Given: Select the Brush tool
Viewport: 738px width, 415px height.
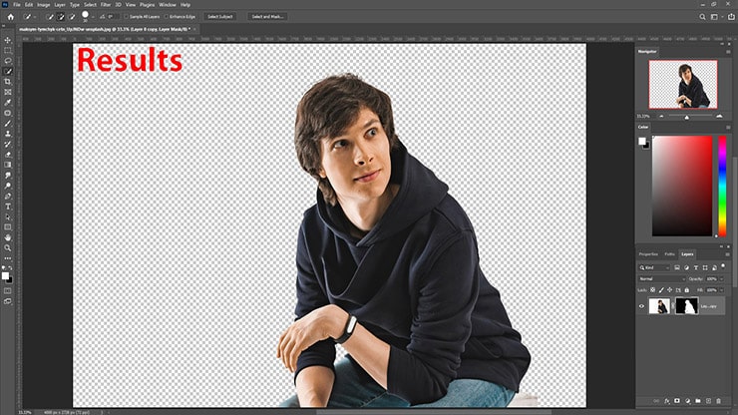Looking at the screenshot, I should tap(8, 124).
